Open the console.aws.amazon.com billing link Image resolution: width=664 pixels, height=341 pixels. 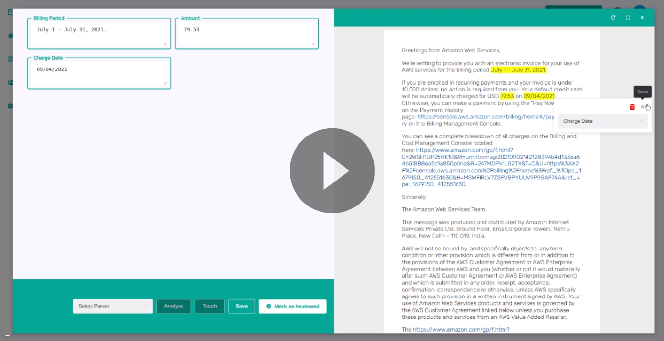click(486, 117)
